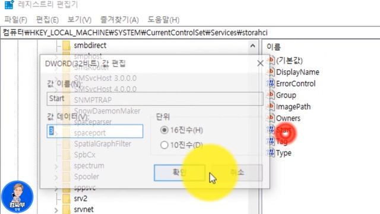Click the 취소 cancel button

tap(237, 172)
